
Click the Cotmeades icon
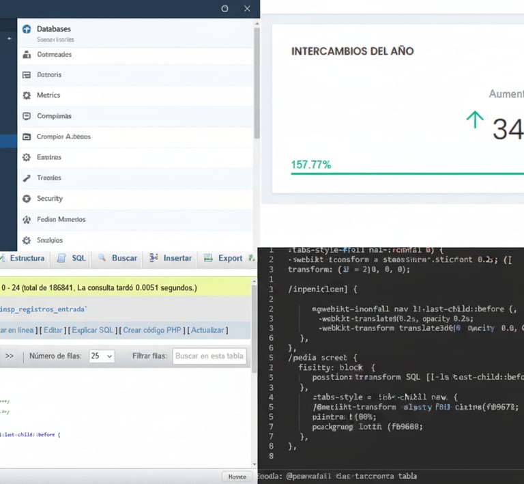(x=27, y=55)
